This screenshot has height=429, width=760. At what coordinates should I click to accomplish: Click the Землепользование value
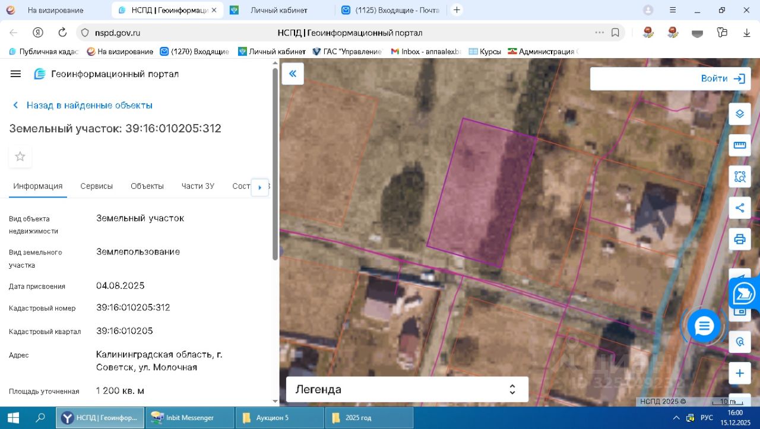point(138,252)
